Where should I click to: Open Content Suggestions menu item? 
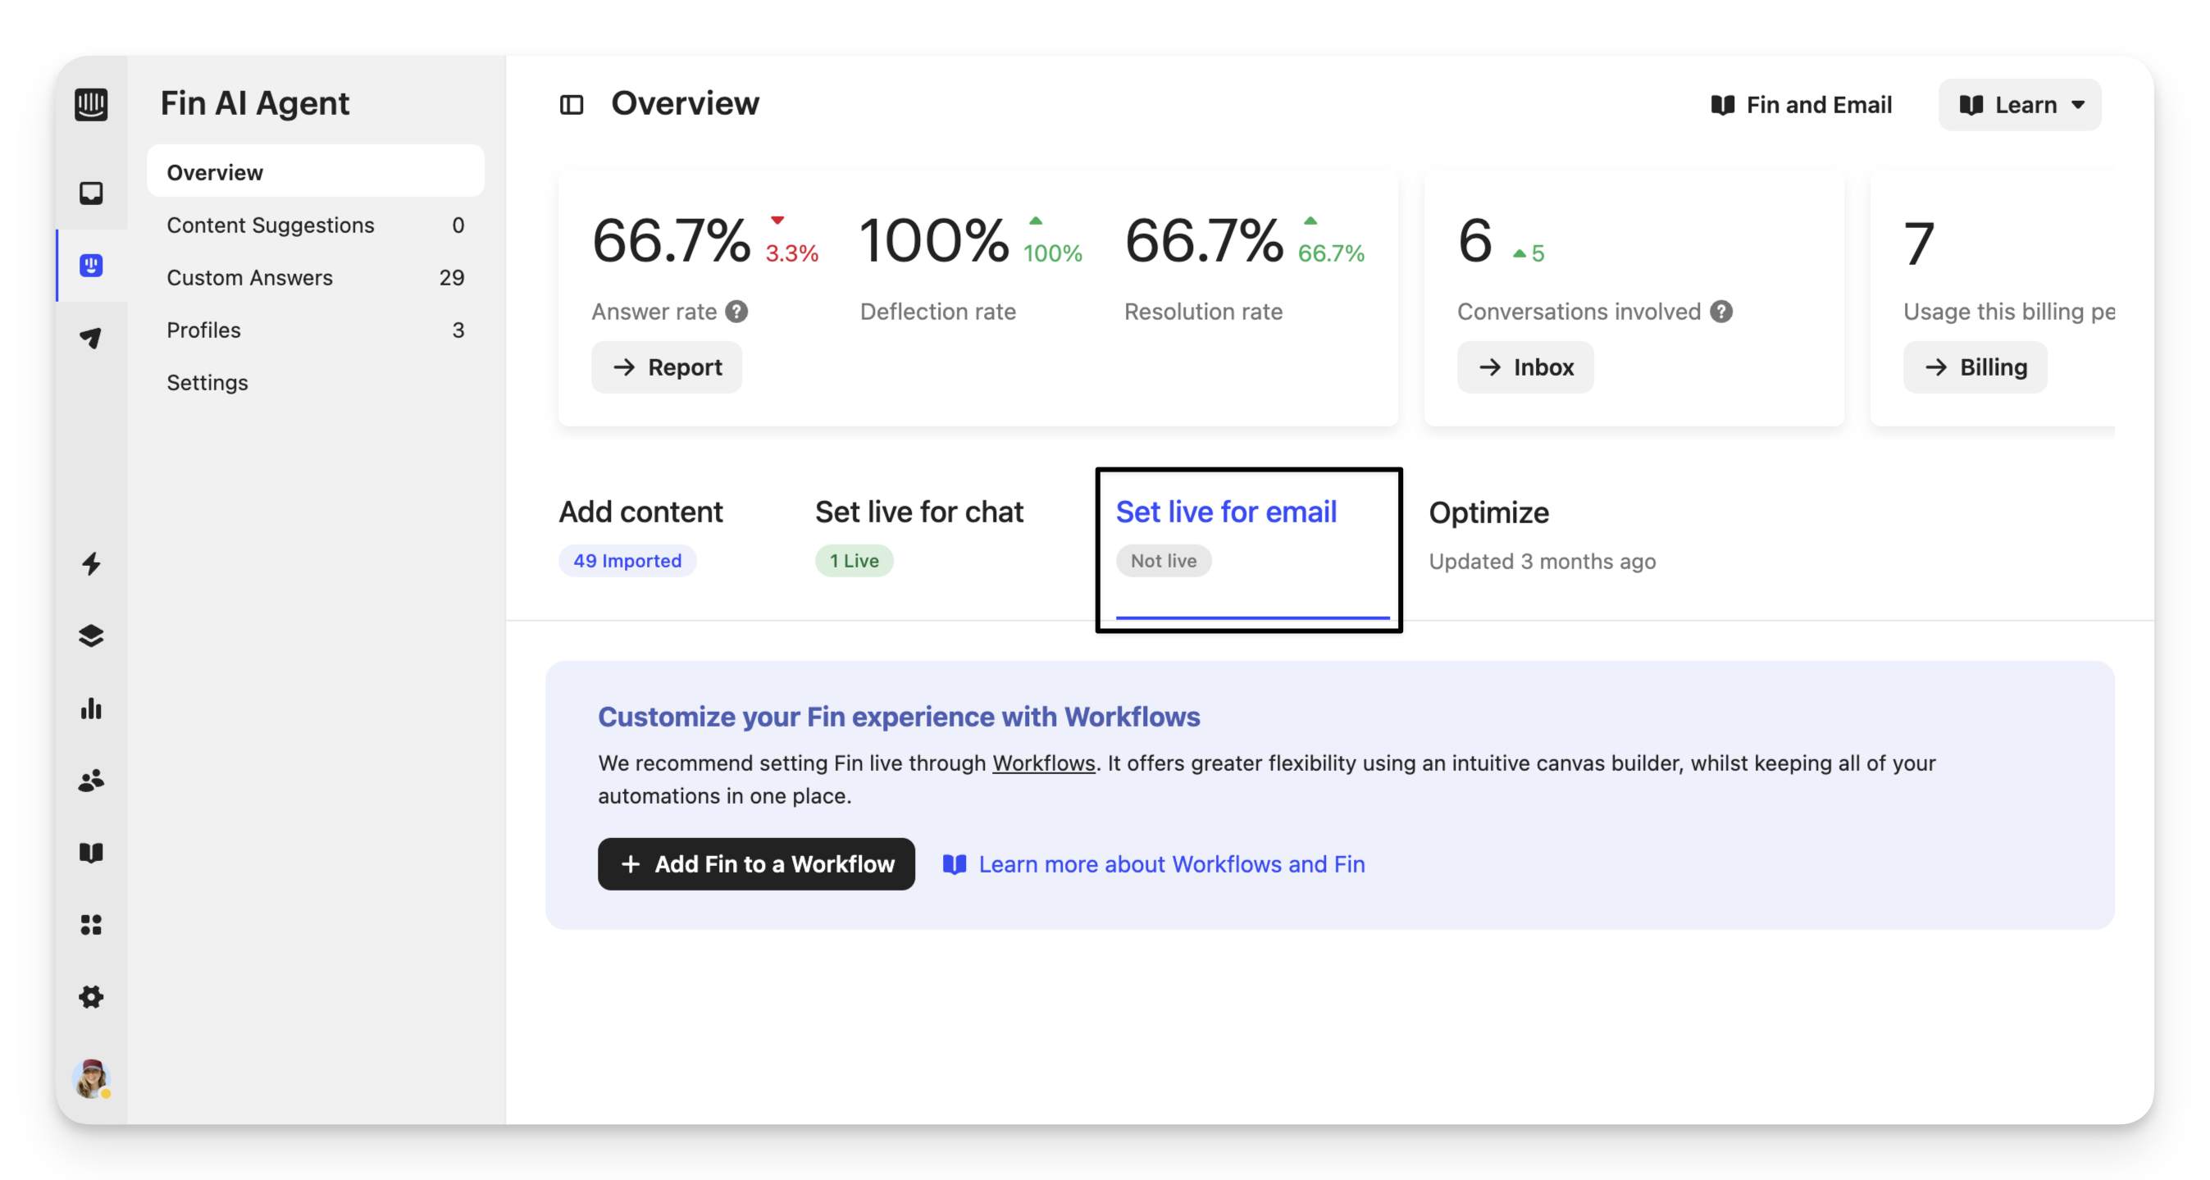(x=316, y=225)
